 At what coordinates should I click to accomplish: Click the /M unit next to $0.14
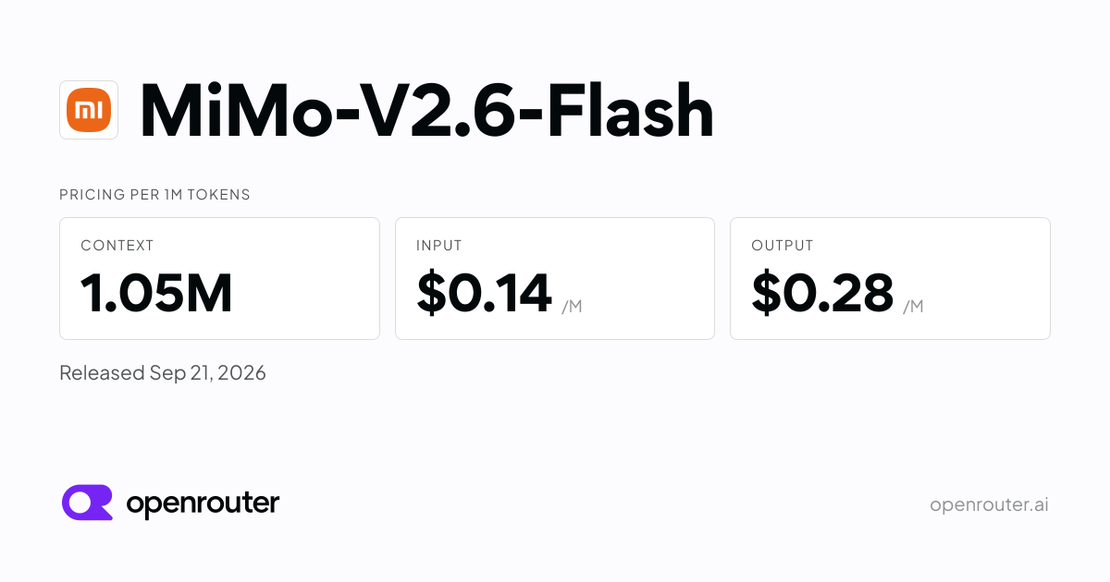tap(572, 306)
